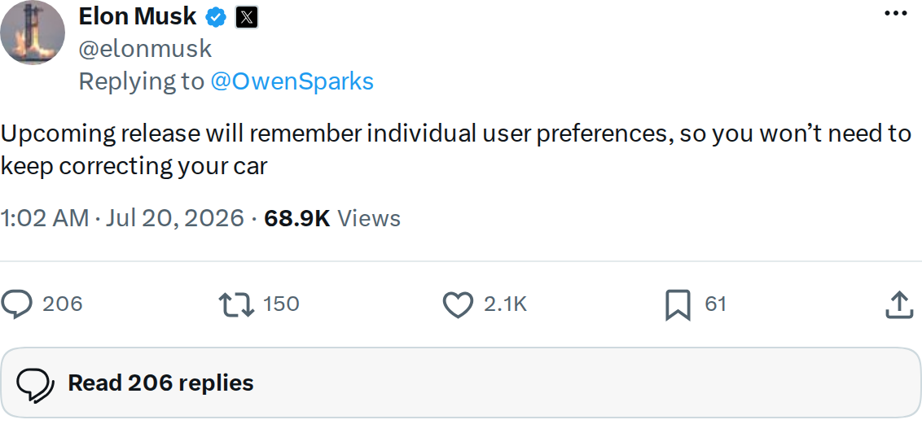Click the 68.9K Views count
The height and width of the screenshot is (433, 922).
tap(332, 218)
